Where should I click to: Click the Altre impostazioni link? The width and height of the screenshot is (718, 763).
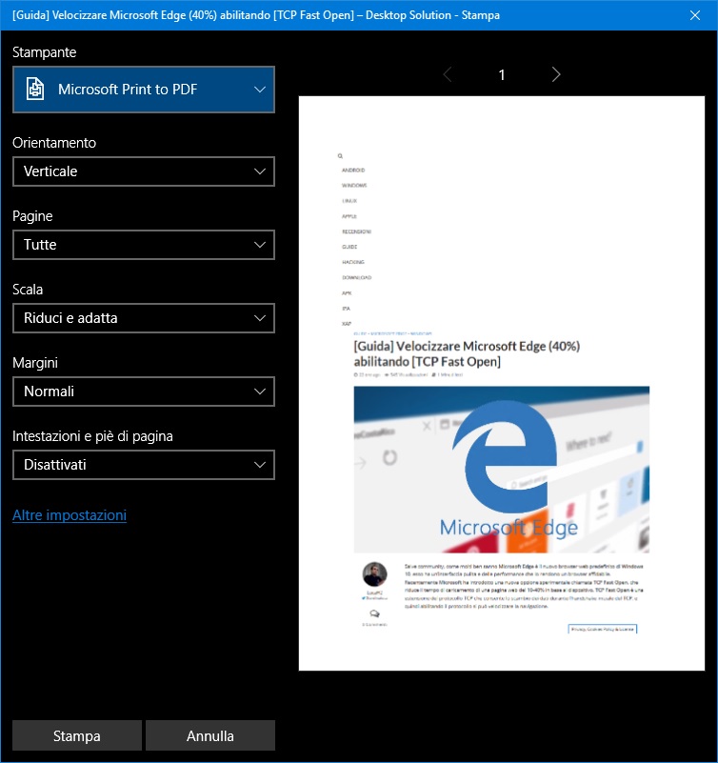point(70,515)
